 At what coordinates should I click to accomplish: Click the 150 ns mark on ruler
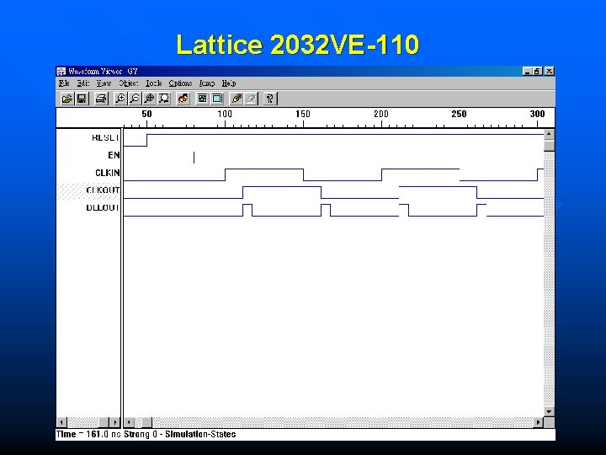[303, 114]
